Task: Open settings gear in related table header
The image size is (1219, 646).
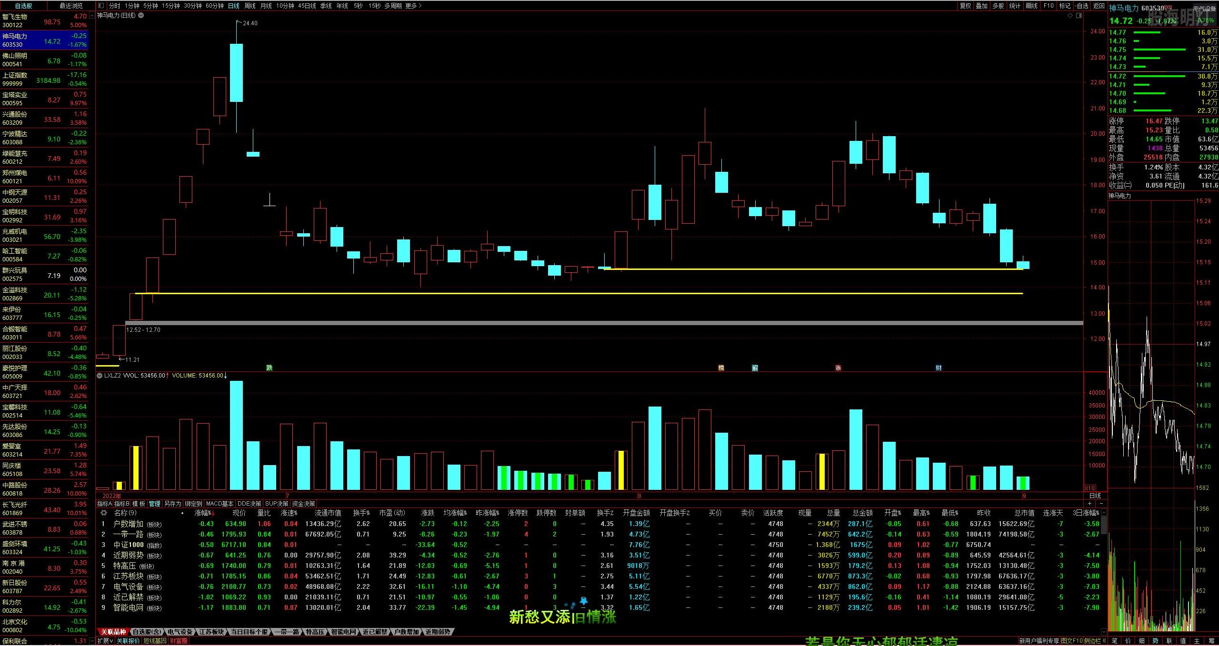Action: (x=103, y=513)
